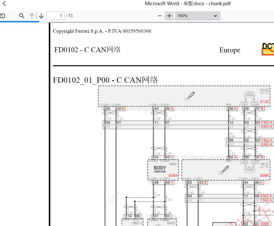The image size is (274, 226).
Task: Go to previous page arrow
Action: pos(32,16)
